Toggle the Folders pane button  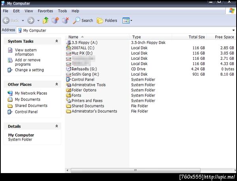click(x=107, y=21)
